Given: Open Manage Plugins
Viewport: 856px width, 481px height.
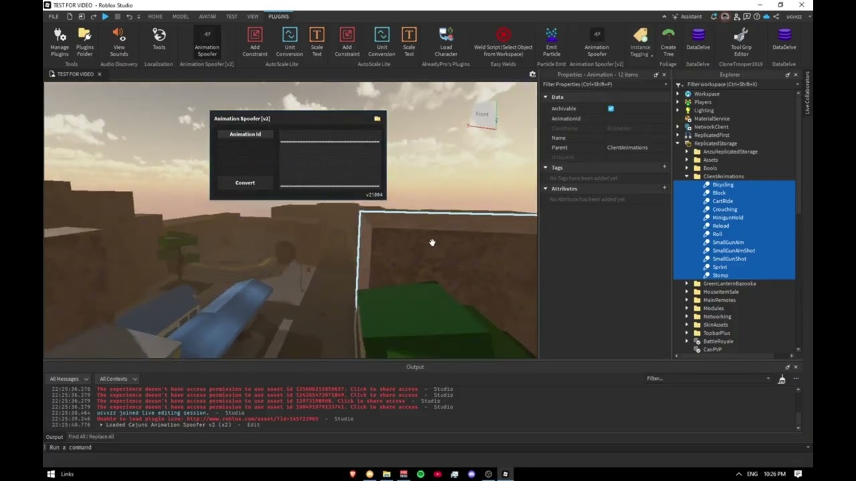Looking at the screenshot, I should point(60,41).
